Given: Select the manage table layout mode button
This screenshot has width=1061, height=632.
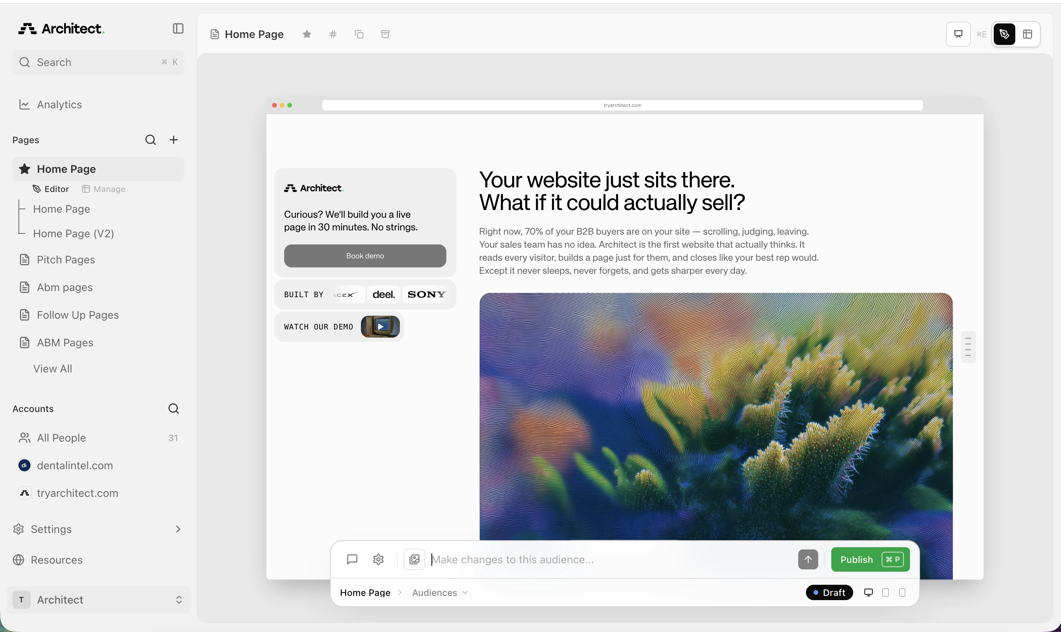Looking at the screenshot, I should point(1027,34).
